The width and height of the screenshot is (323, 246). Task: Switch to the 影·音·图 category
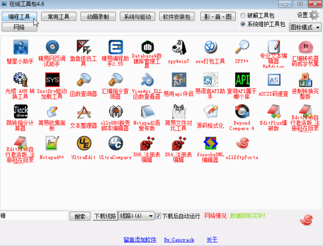218,16
